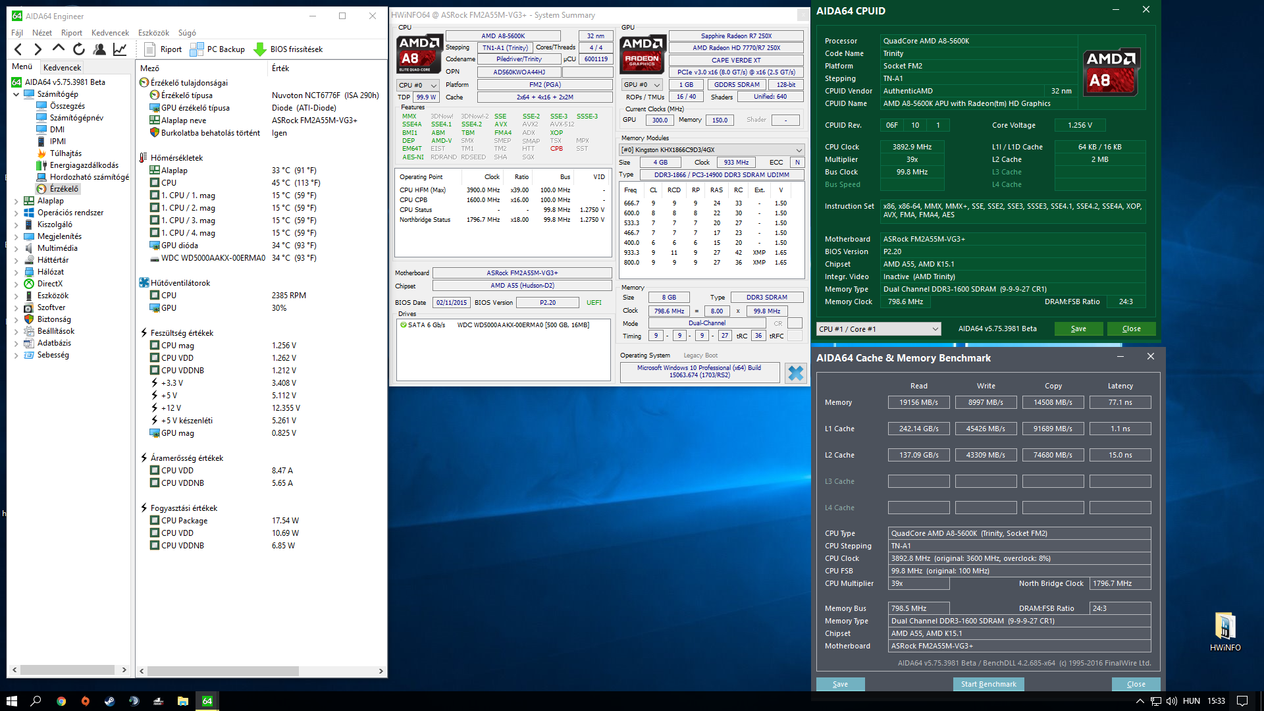Open the Fájl menu
1264x711 pixels.
[x=17, y=33]
